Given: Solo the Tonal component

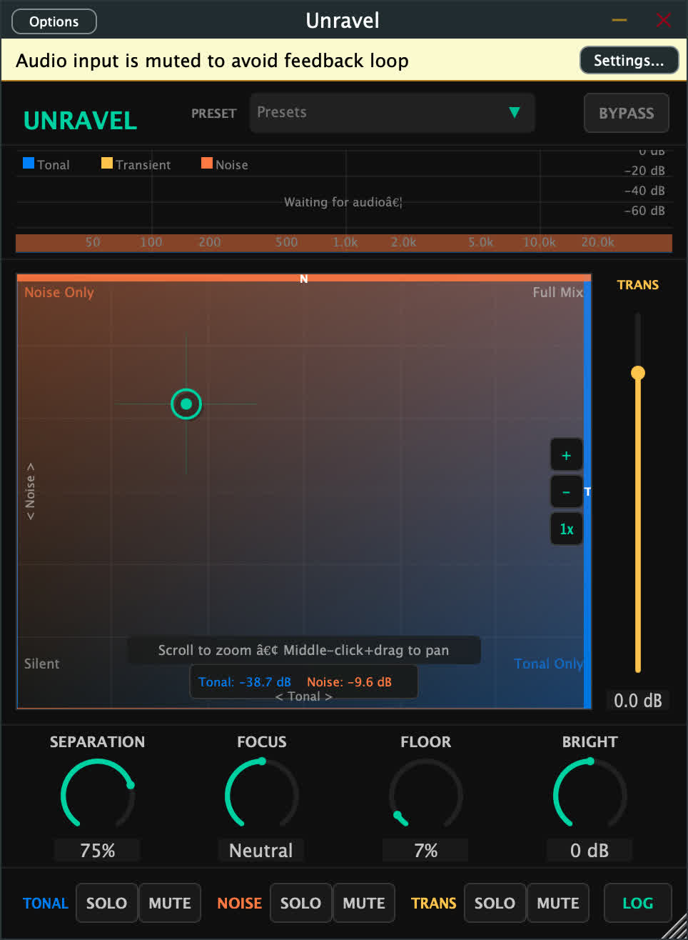Looking at the screenshot, I should [x=106, y=903].
